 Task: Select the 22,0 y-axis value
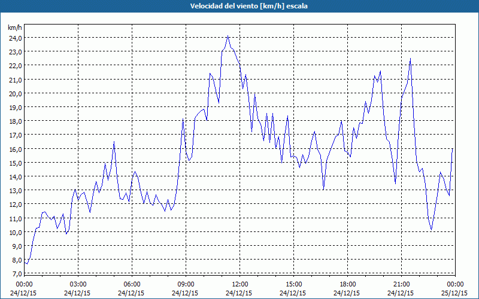coord(16,66)
